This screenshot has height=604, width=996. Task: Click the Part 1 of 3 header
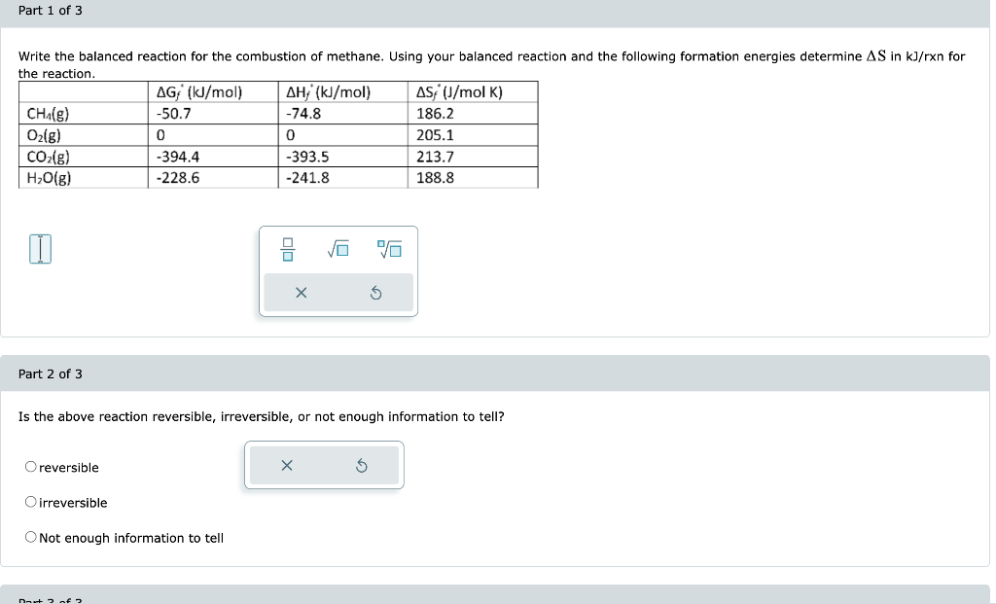50,12
